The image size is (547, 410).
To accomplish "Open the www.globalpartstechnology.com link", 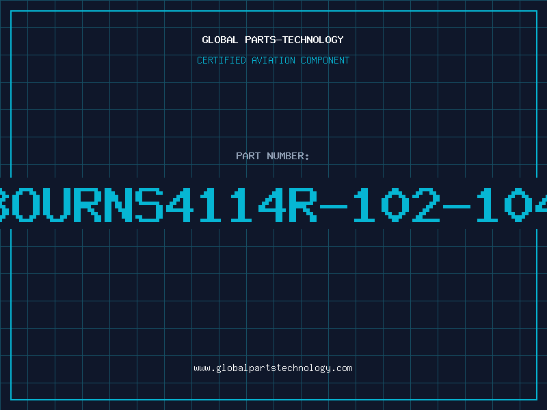I will tap(273, 368).
